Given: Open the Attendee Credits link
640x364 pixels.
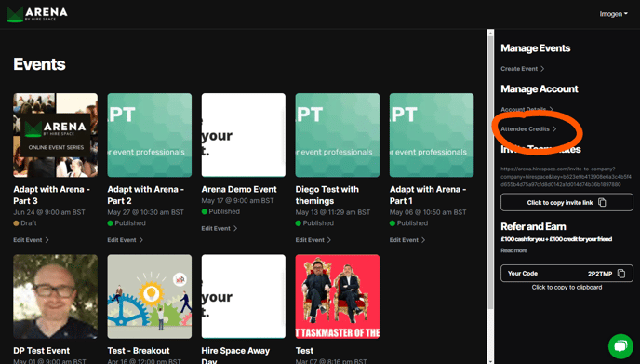Looking at the screenshot, I should tap(528, 129).
